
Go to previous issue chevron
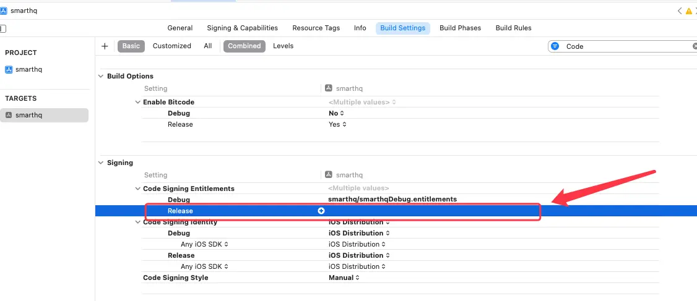pos(679,11)
